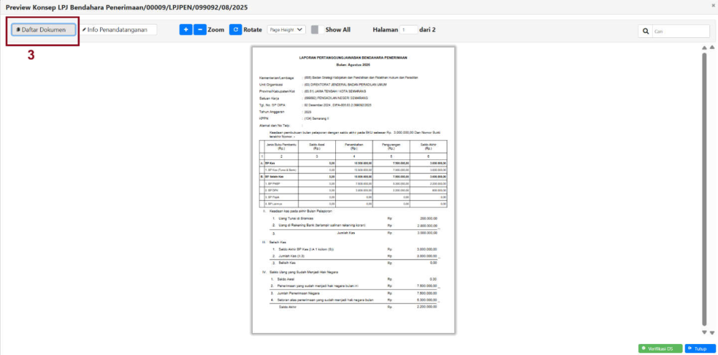Expand the Page Height dropdown

pos(286,30)
